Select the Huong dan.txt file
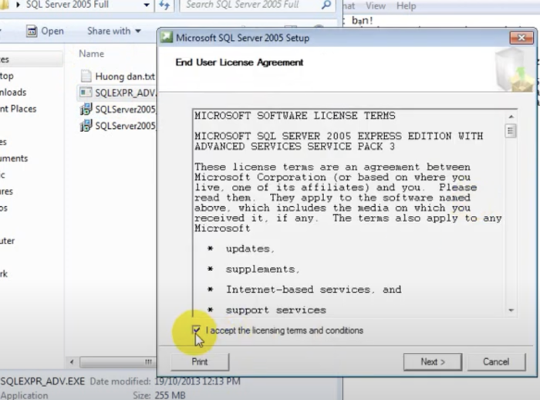The width and height of the screenshot is (540, 400). (x=125, y=76)
